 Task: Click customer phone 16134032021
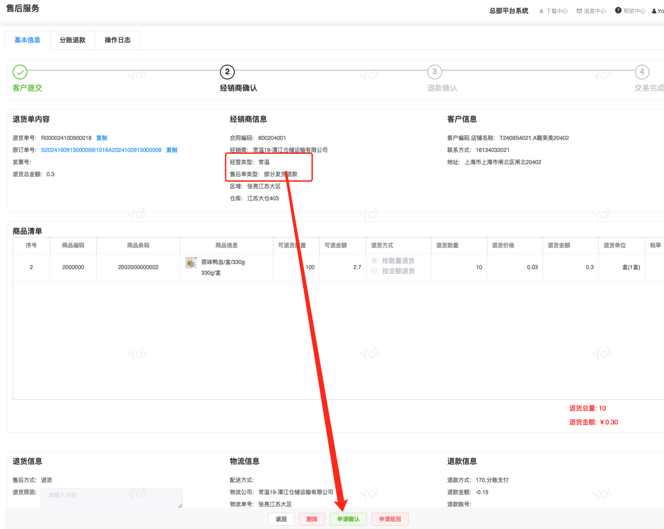(x=492, y=150)
